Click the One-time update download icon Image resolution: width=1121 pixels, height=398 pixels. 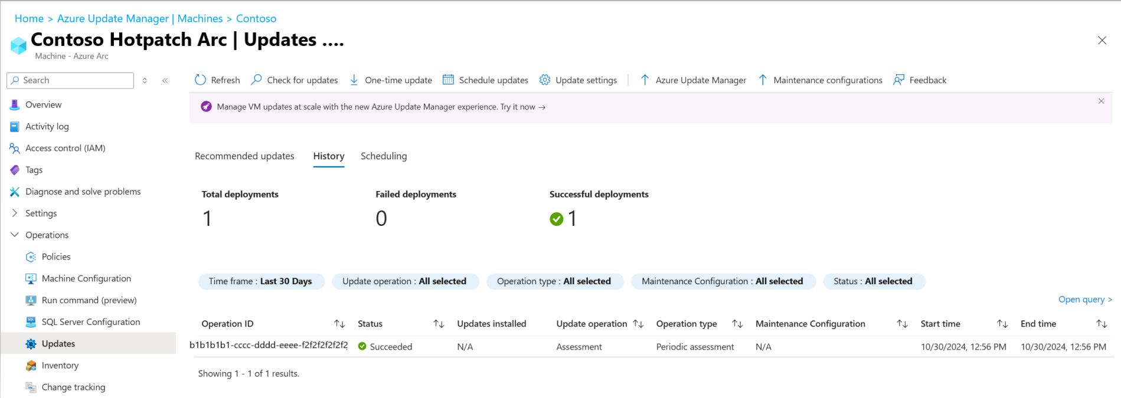[x=354, y=80]
